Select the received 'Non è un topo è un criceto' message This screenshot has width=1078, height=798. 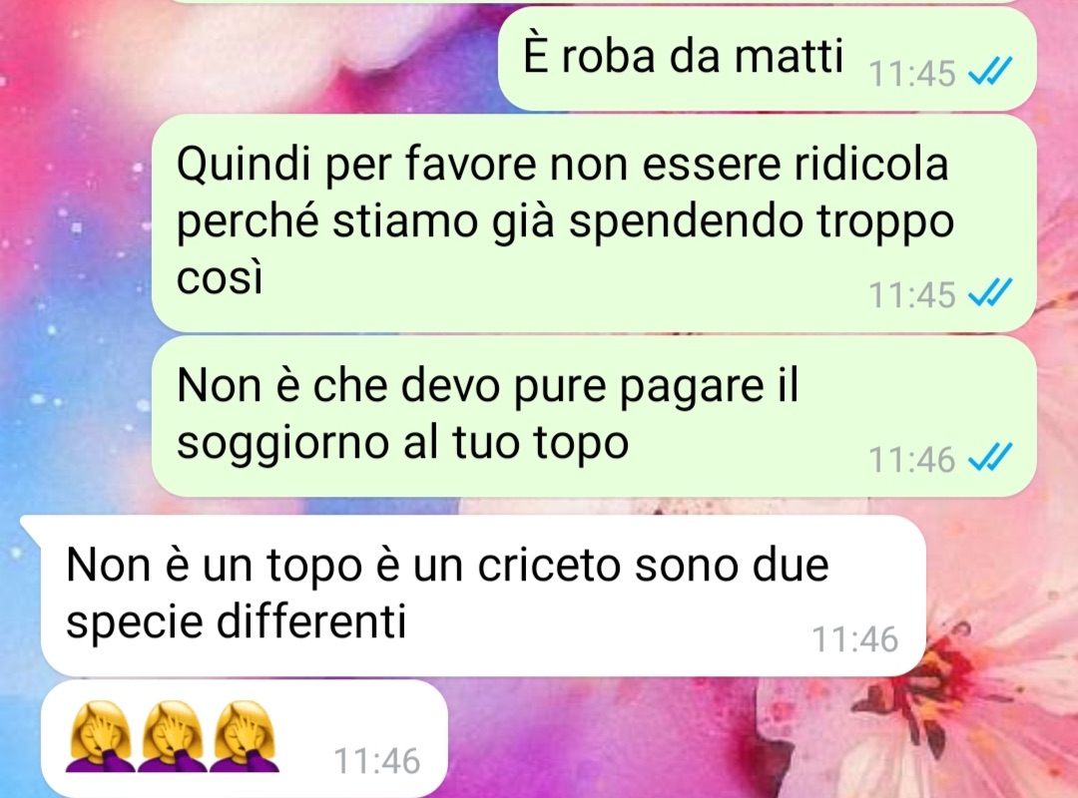click(474, 596)
